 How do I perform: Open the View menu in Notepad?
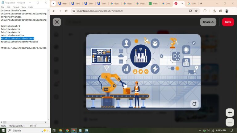tap(24, 7)
